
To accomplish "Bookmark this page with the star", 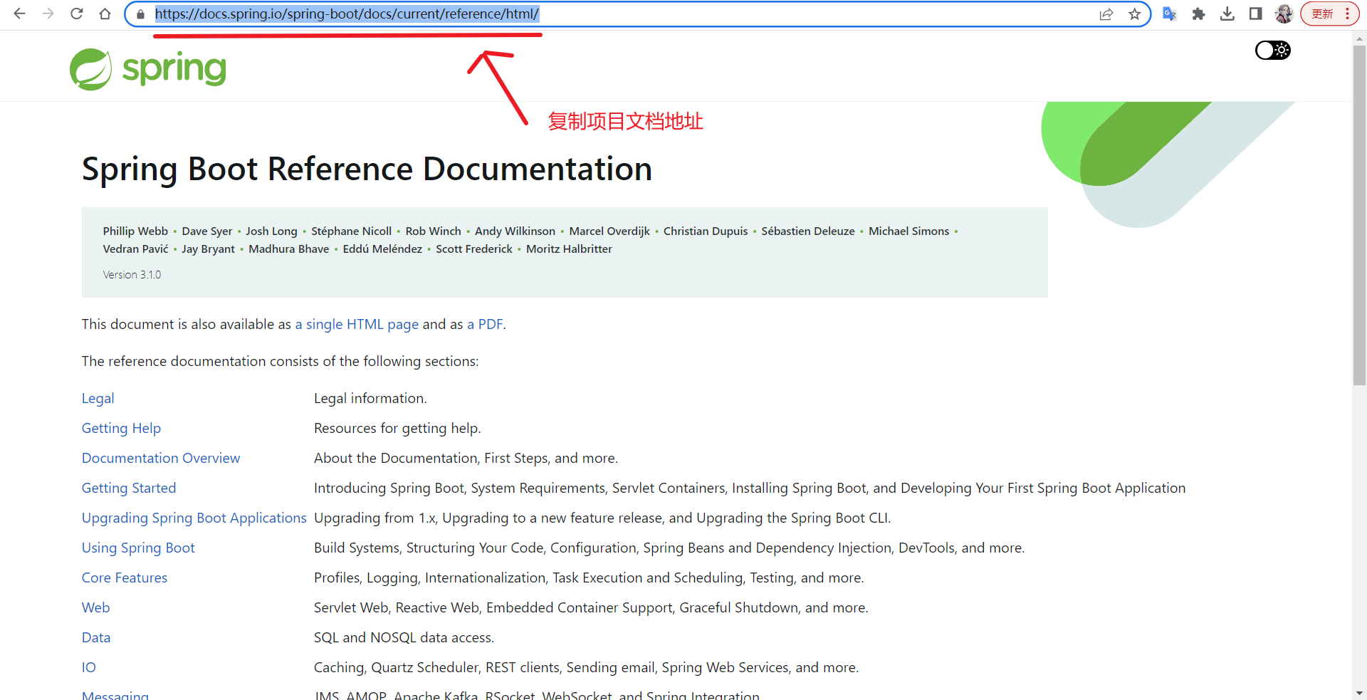I will (1134, 14).
